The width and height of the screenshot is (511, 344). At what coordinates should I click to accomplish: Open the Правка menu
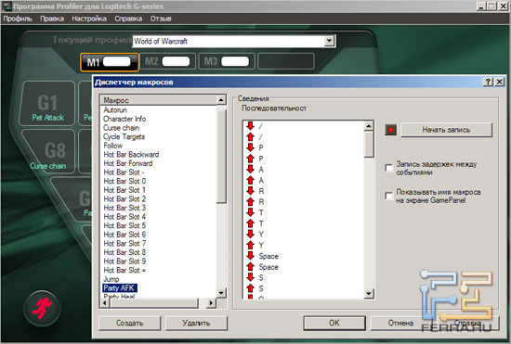tap(52, 19)
